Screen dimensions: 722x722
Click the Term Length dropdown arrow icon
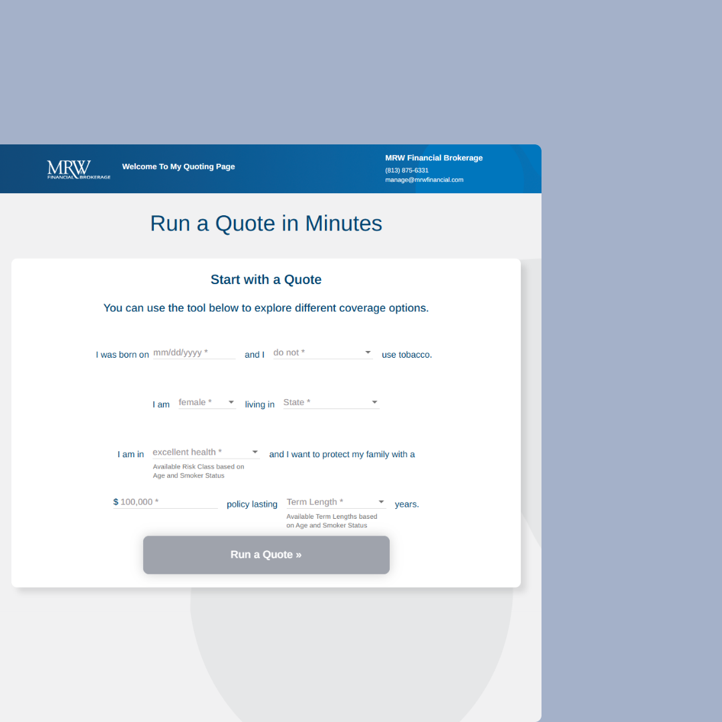[x=381, y=502]
